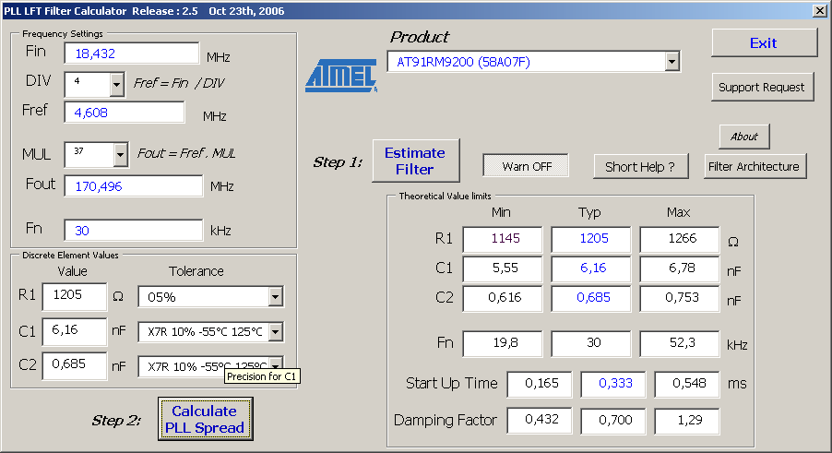The width and height of the screenshot is (832, 453).
Task: Click the Fref field showing 4,608
Action: [125, 113]
